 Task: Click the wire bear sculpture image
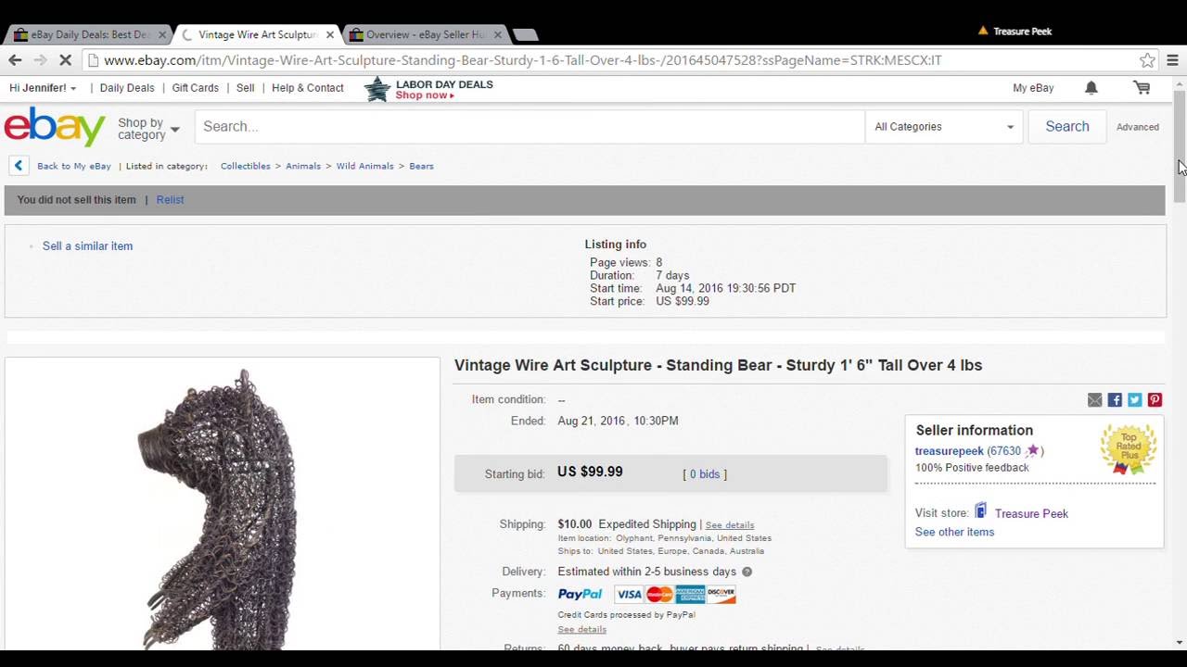(x=223, y=505)
